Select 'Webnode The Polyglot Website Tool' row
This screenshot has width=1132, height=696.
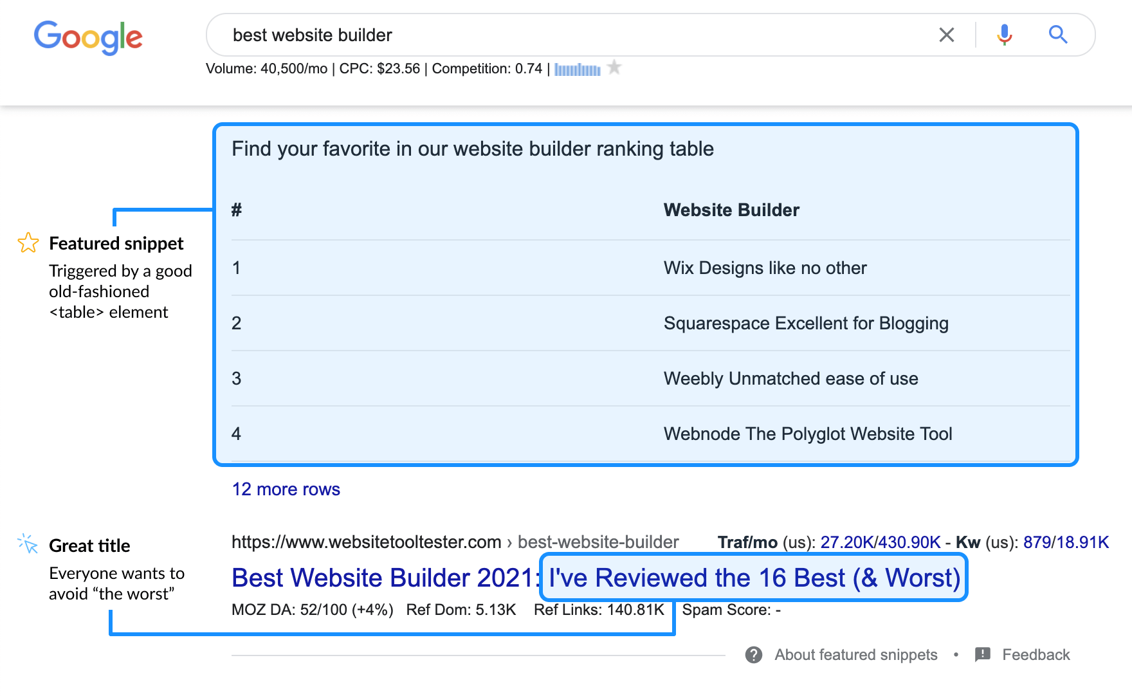651,434
